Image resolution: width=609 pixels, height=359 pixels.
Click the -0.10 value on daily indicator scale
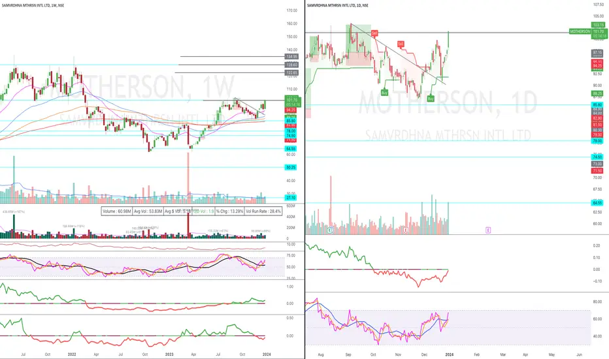596,281
